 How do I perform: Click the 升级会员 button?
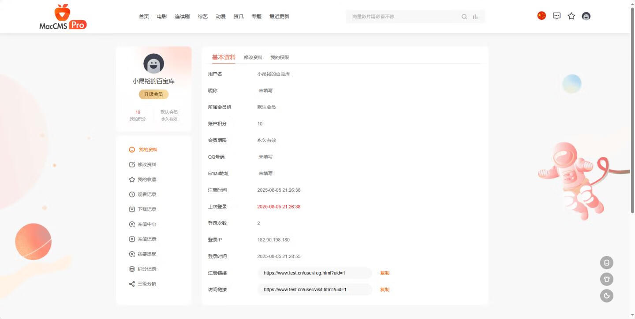(153, 94)
